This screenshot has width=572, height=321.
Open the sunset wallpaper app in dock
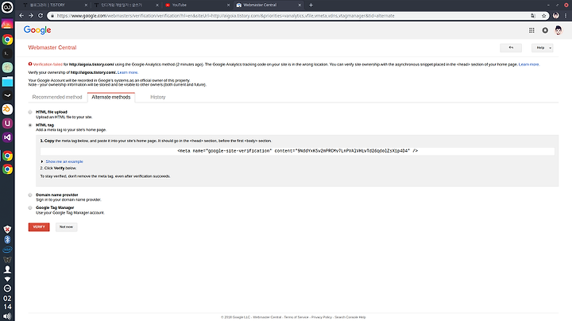pos(7,25)
